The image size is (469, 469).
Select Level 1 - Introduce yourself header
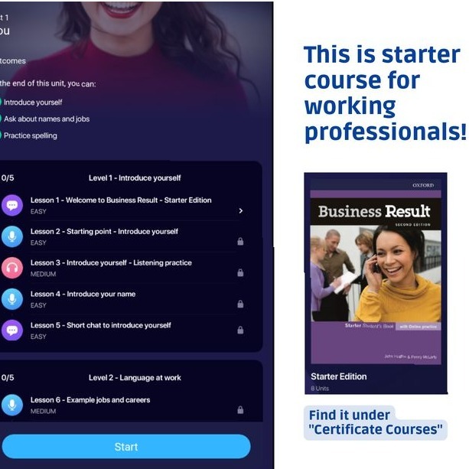point(135,178)
